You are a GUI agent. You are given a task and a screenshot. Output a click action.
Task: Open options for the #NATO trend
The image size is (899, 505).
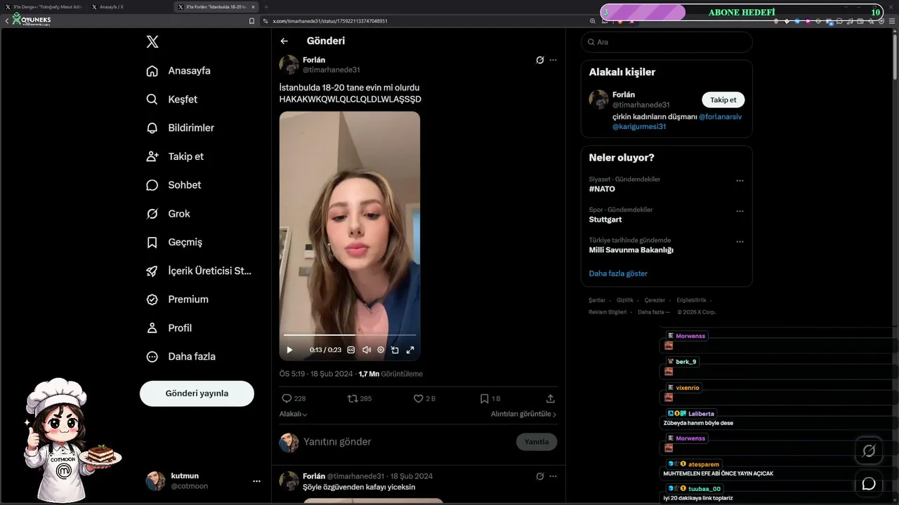(x=740, y=181)
